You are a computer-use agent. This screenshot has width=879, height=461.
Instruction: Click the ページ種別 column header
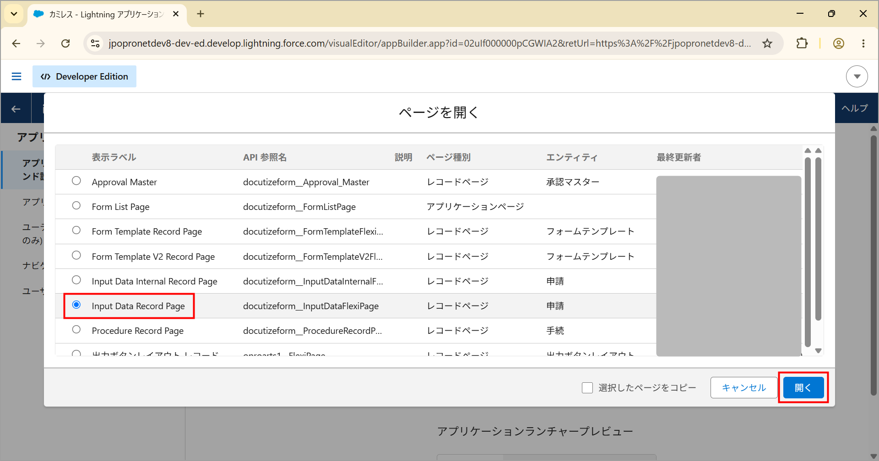coord(449,157)
